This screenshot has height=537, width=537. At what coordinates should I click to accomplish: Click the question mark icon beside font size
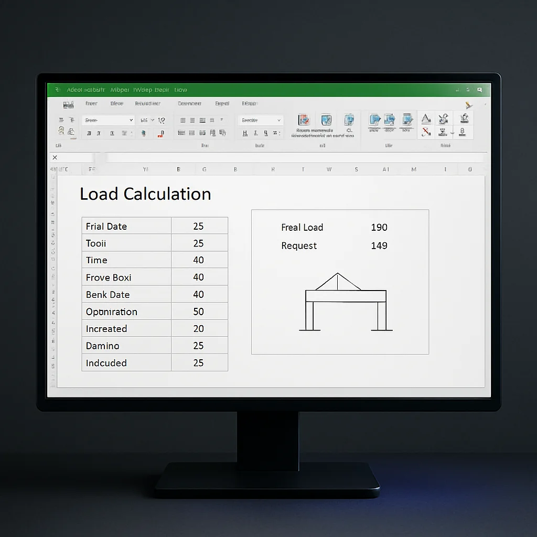162,120
